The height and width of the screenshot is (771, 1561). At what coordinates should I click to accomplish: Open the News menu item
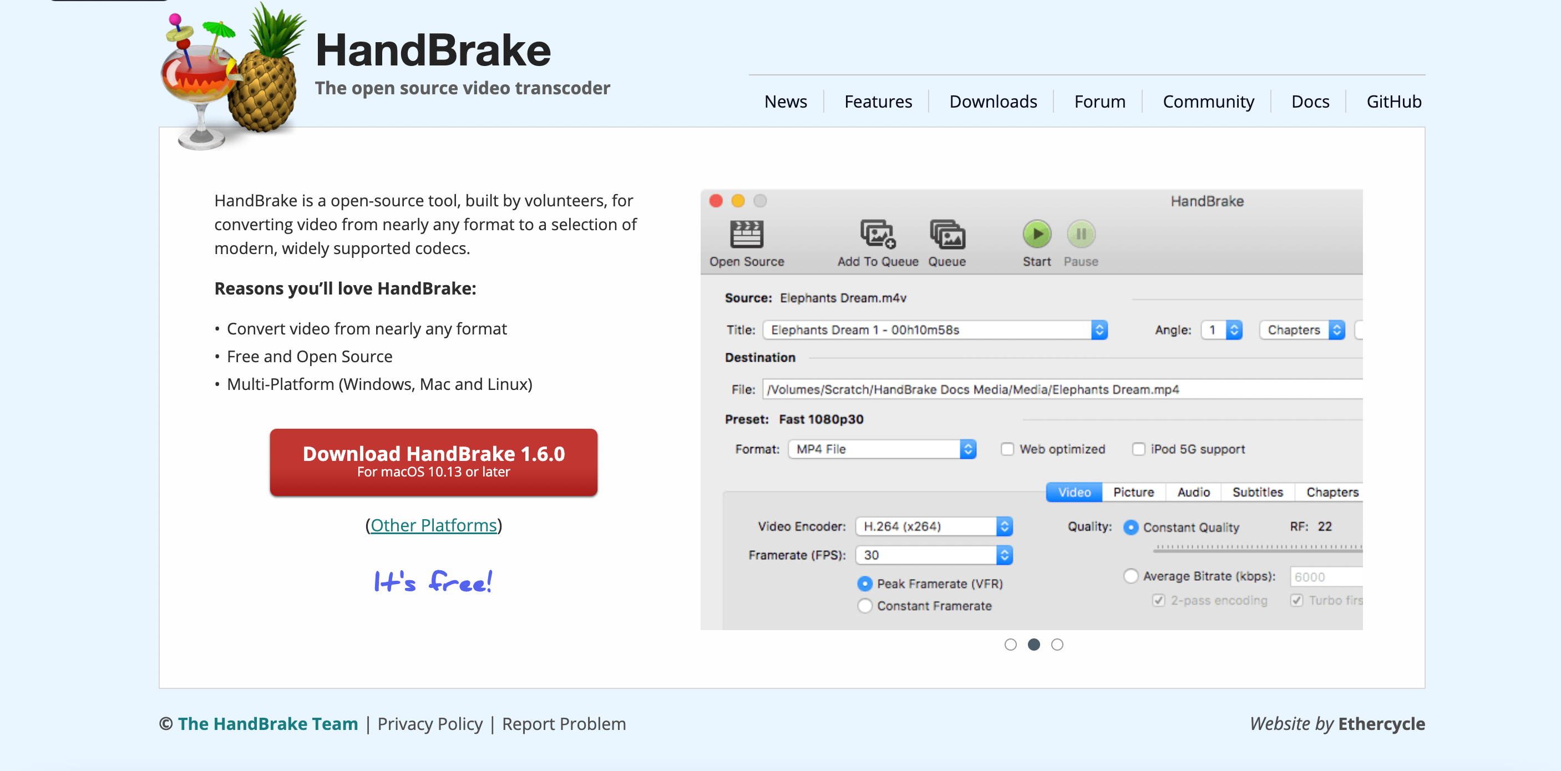coord(785,101)
